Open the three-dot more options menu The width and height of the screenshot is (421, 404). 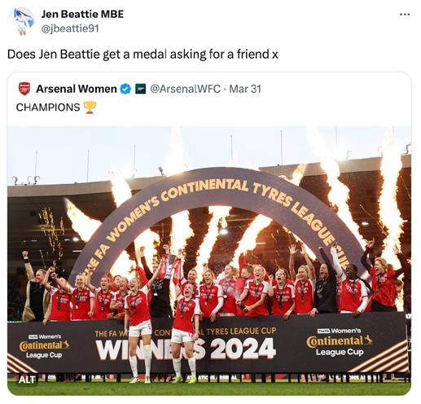[x=405, y=15]
